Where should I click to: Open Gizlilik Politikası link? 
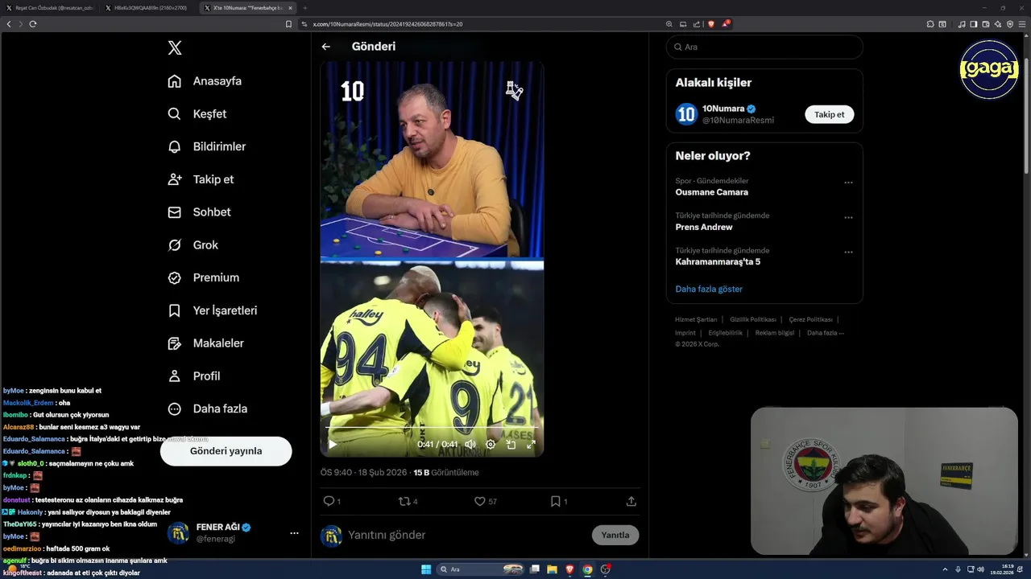coord(753,319)
